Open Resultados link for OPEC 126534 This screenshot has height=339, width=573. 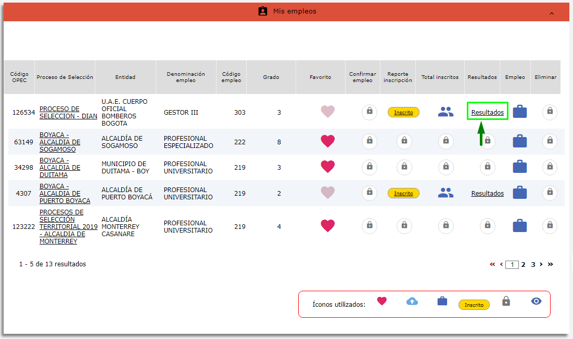click(487, 112)
